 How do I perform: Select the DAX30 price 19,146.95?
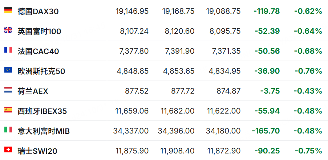pyautogui.click(x=132, y=11)
